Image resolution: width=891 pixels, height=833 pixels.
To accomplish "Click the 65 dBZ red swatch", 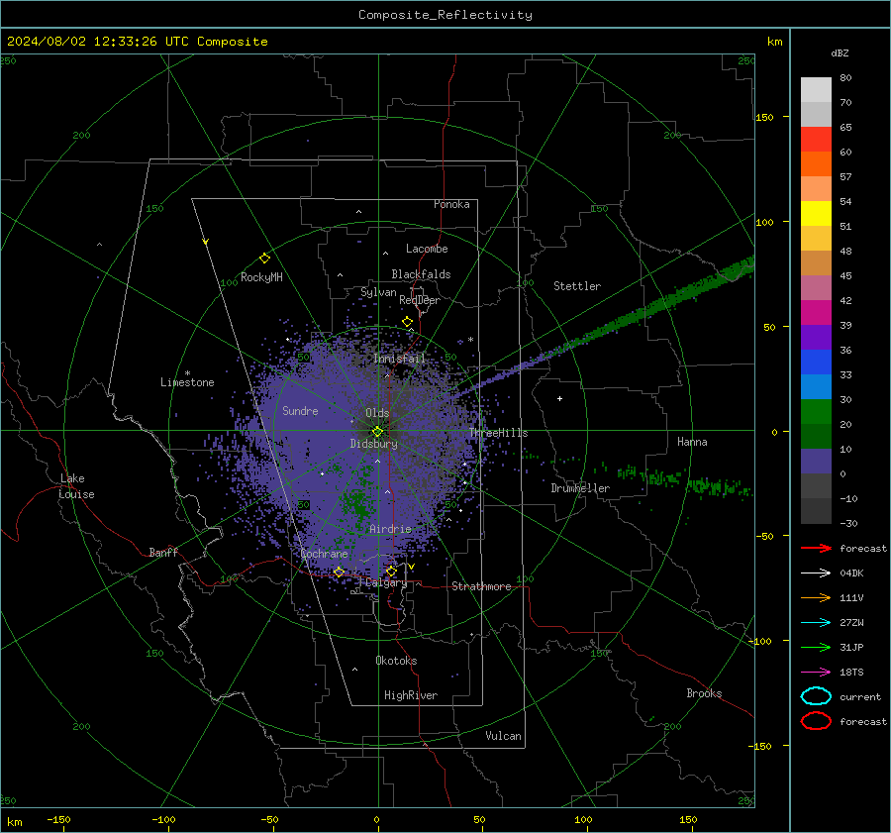I will coord(816,139).
